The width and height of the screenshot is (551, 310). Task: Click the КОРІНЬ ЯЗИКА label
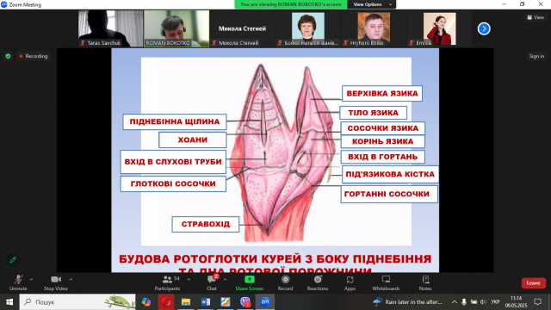tap(382, 141)
